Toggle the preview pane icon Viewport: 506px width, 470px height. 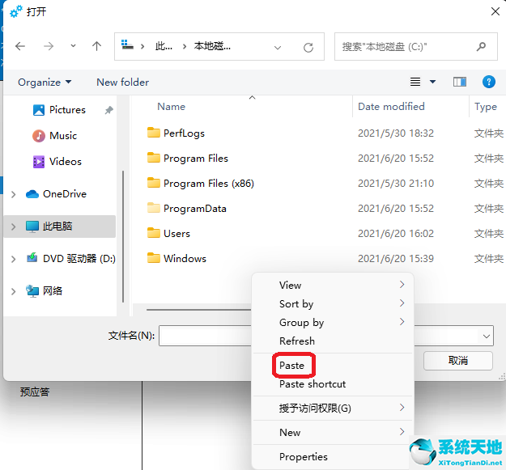tap(459, 82)
